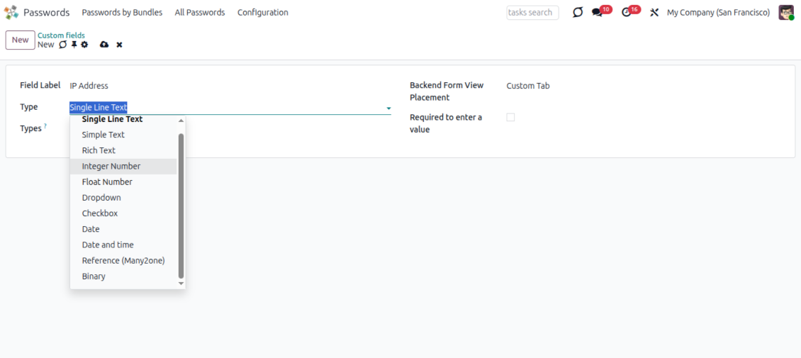The height and width of the screenshot is (358, 801).
Task: Choose Integer Number from the type list
Action: pyautogui.click(x=111, y=166)
